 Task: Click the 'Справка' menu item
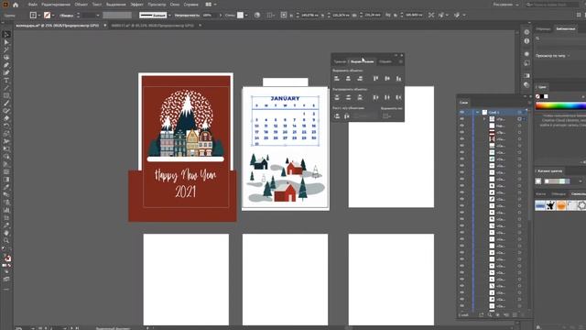[x=191, y=5]
